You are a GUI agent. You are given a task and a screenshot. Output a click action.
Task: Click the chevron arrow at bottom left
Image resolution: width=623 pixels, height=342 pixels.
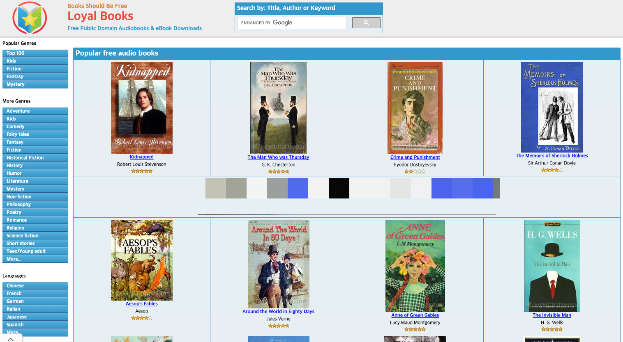pyautogui.click(x=11, y=339)
